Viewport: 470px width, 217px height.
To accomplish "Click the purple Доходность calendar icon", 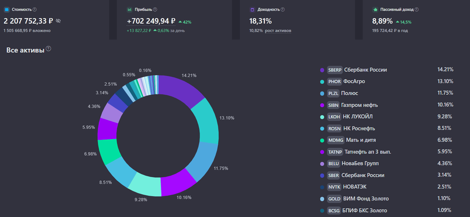I will pyautogui.click(x=252, y=9).
